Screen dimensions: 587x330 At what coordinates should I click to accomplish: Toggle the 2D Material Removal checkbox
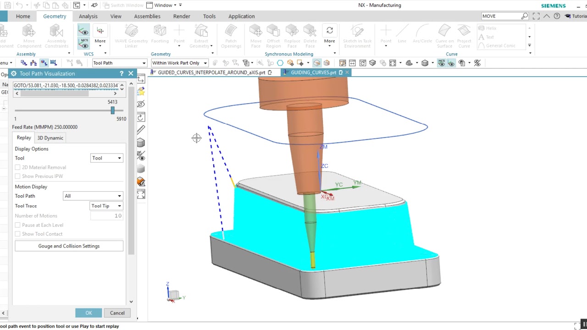coord(17,167)
